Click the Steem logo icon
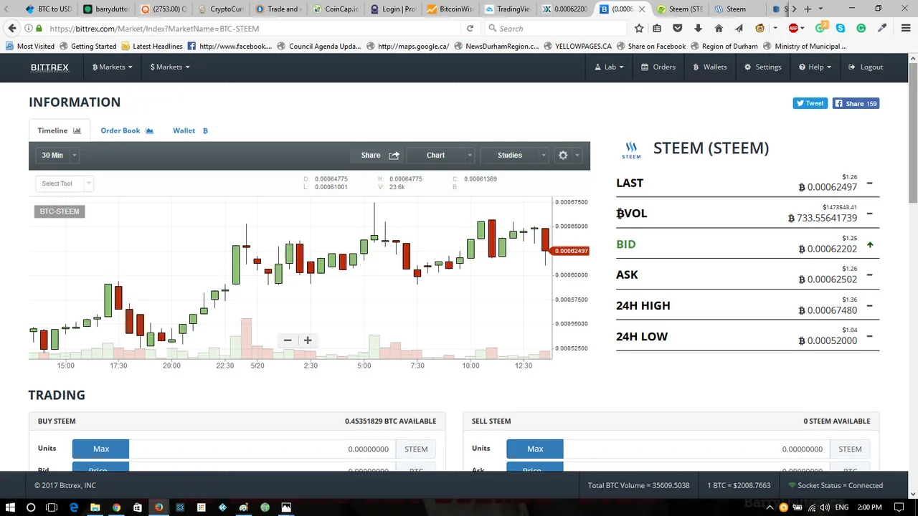 pyautogui.click(x=631, y=150)
